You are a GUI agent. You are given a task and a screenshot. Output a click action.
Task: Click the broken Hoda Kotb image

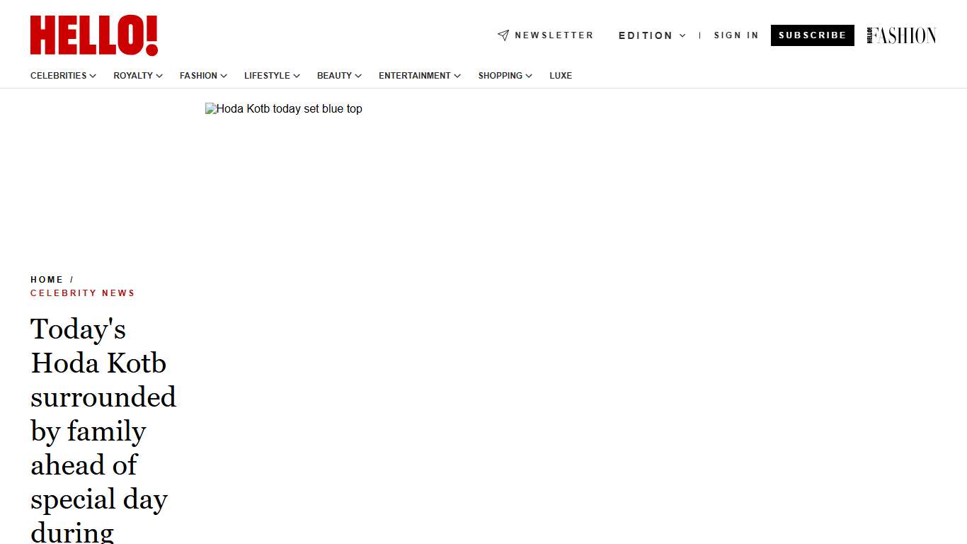tap(283, 109)
